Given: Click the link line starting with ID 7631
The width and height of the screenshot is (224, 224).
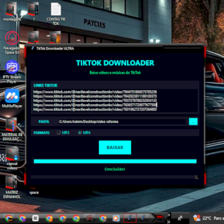Looking at the screenshot, I should (95, 109).
